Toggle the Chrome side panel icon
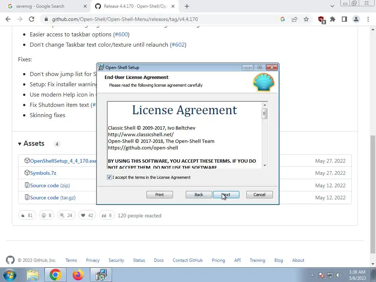Image resolution: width=376 pixels, height=282 pixels. (344, 19)
